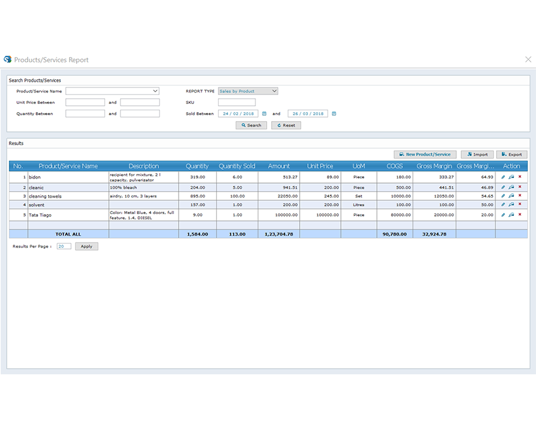Image resolution: width=536 pixels, height=425 pixels.
Task: Sort by the Product/Service Name column header
Action: [x=68, y=166]
